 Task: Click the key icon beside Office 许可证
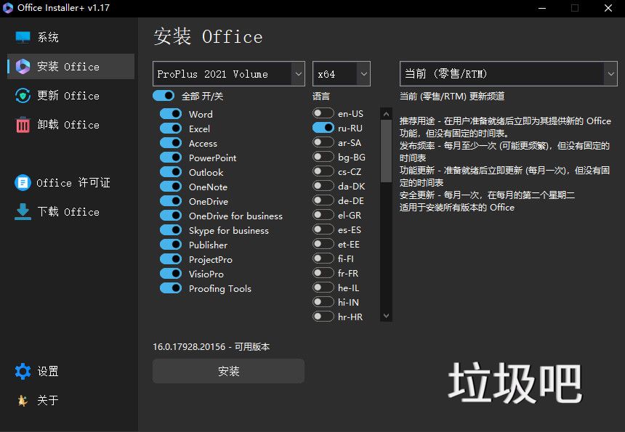tap(20, 182)
